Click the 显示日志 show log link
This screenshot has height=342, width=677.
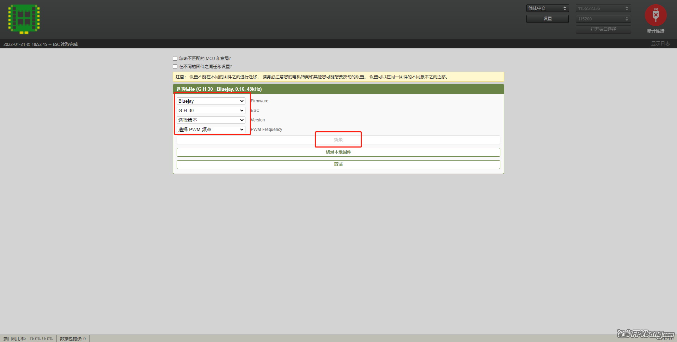660,43
